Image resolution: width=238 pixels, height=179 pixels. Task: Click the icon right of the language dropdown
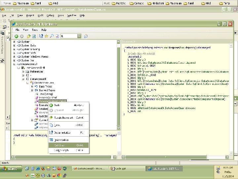86,36
